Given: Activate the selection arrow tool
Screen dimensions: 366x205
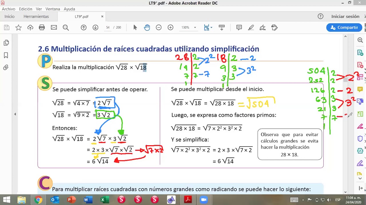Looking at the screenshot, I should click(x=135, y=28).
